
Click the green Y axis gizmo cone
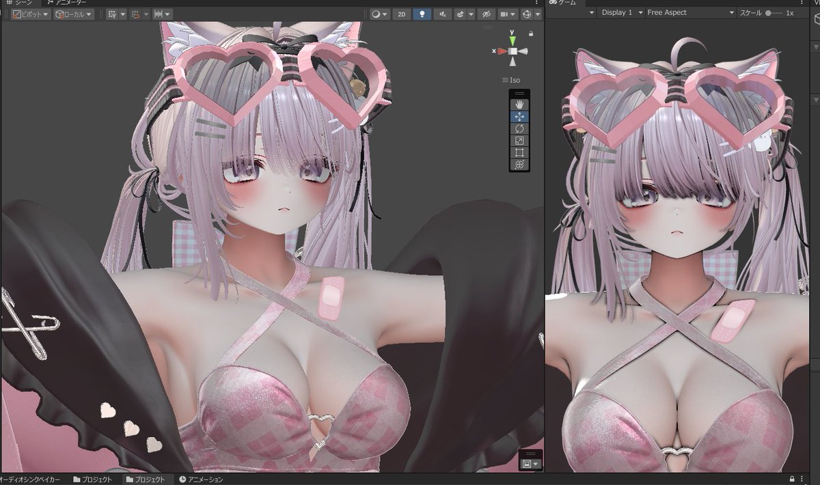pyautogui.click(x=512, y=41)
